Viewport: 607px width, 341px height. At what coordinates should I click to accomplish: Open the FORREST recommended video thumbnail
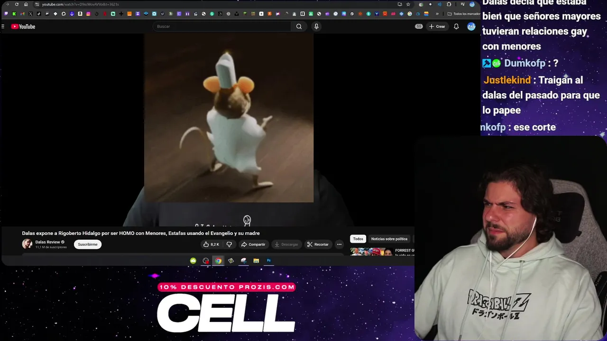coord(371,252)
